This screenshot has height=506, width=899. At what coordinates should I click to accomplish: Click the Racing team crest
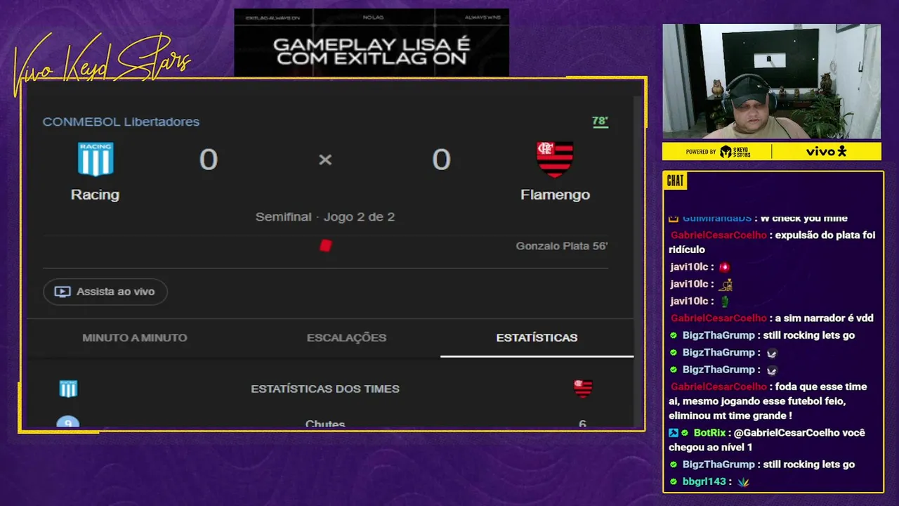click(96, 160)
